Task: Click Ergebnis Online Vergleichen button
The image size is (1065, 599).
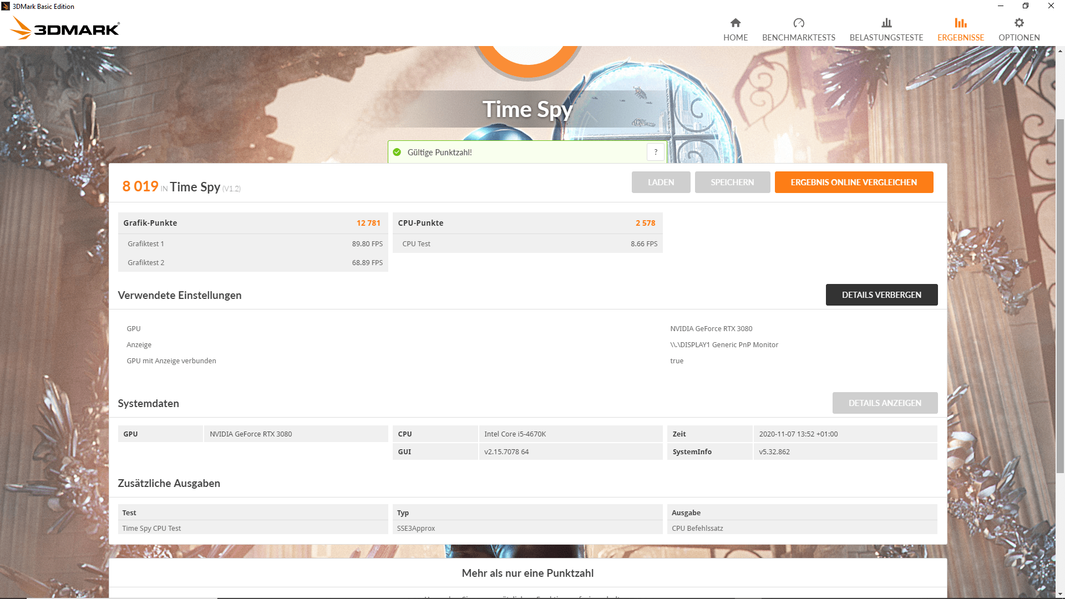Action: pyautogui.click(x=854, y=182)
